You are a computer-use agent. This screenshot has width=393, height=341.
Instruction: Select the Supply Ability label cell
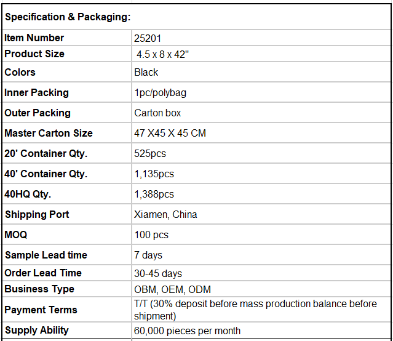click(67, 330)
